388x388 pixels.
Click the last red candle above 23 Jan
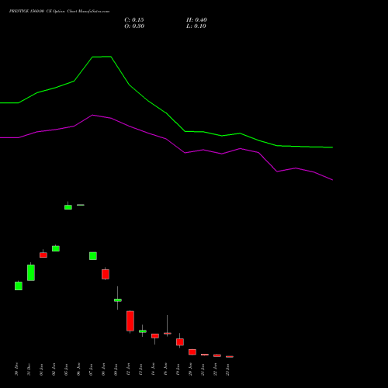tap(230, 357)
